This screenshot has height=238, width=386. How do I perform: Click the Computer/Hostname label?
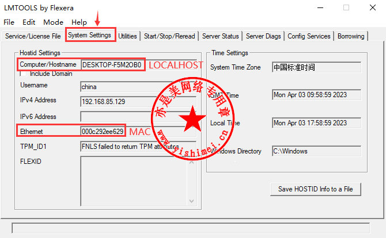48,64
